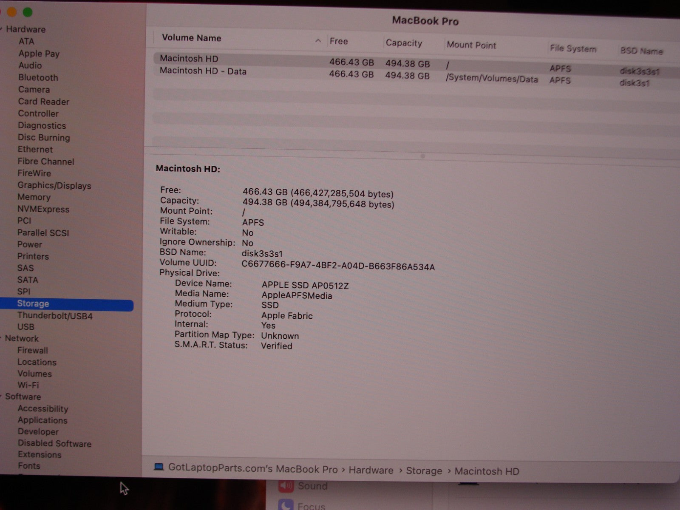Click the Mount Point column header
680x510 pixels.
click(471, 45)
